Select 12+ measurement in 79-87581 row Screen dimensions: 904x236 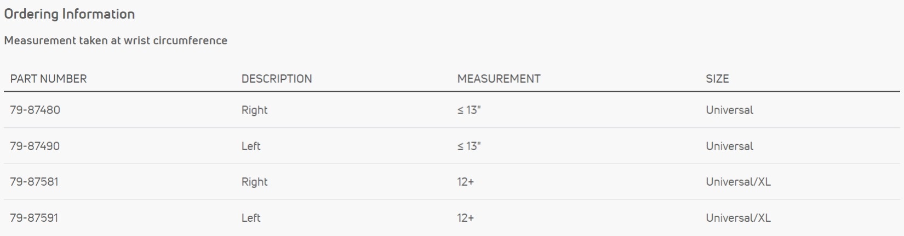[465, 181]
